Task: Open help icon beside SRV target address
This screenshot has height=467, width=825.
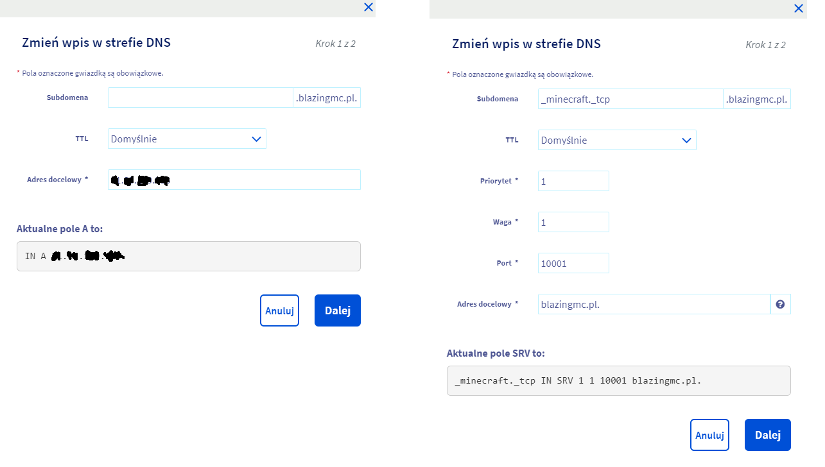Action: (780, 305)
